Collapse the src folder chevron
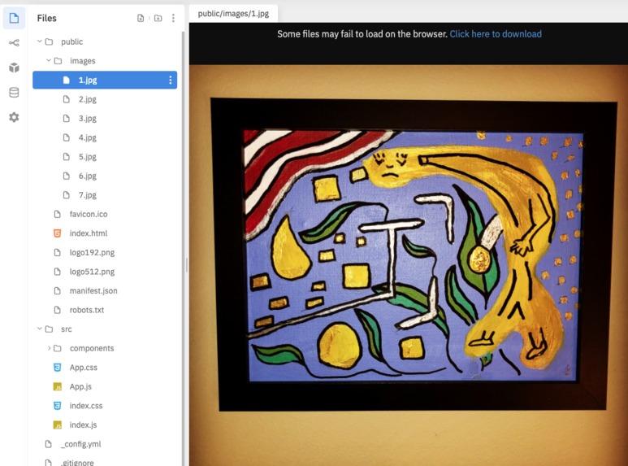The image size is (628, 466). click(39, 329)
